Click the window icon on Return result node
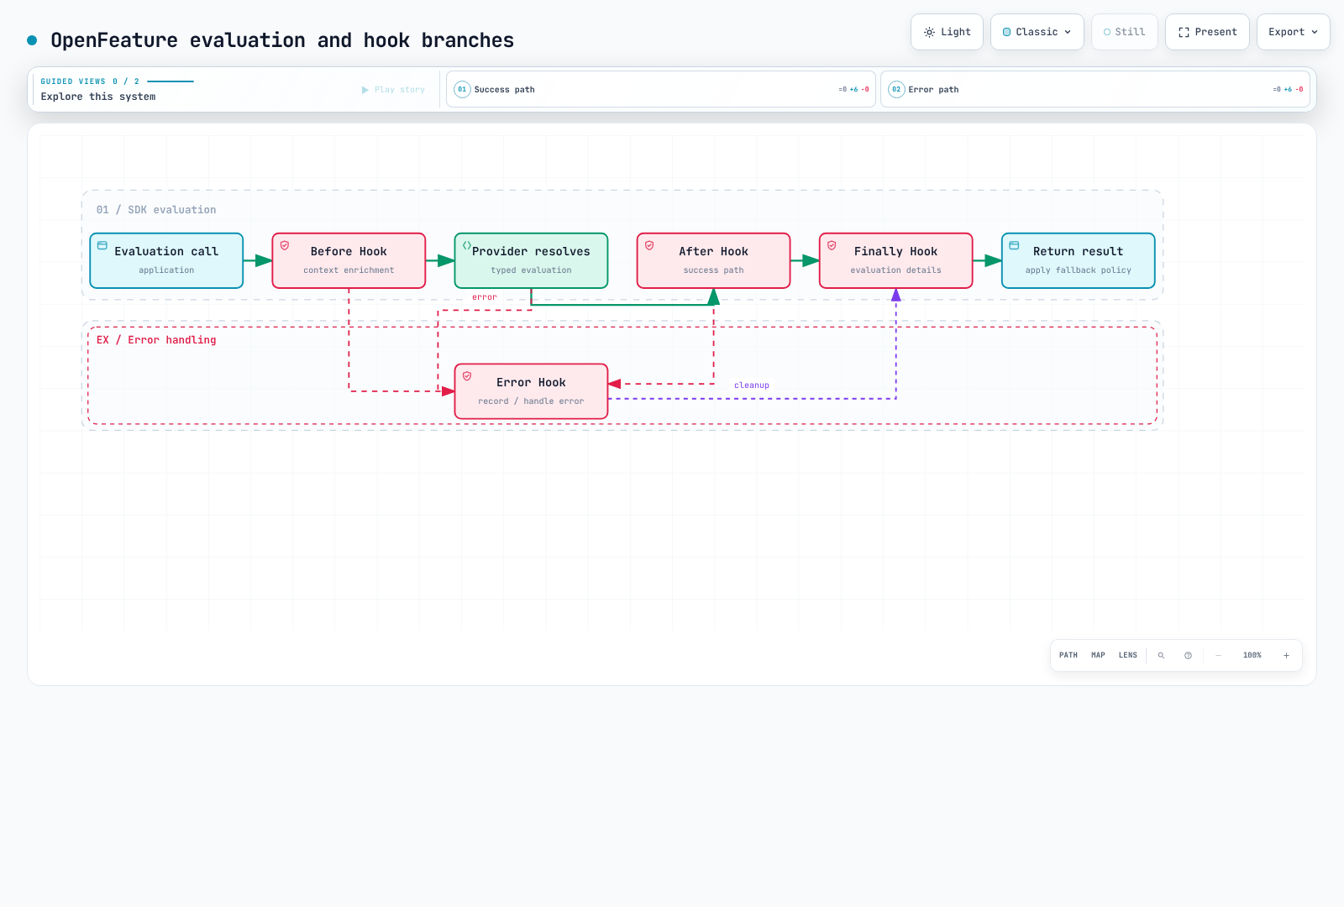 pyautogui.click(x=1014, y=245)
